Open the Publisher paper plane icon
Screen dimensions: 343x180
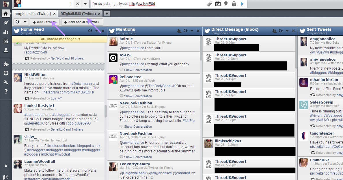tap(6, 22)
